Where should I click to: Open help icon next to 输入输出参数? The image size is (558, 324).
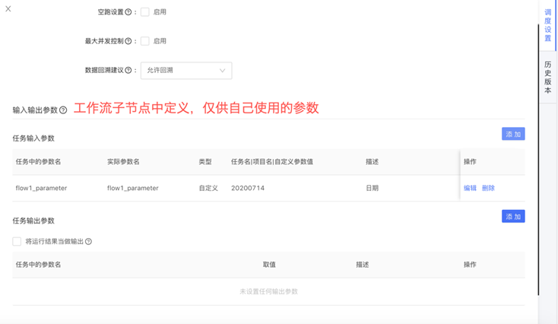pyautogui.click(x=63, y=110)
